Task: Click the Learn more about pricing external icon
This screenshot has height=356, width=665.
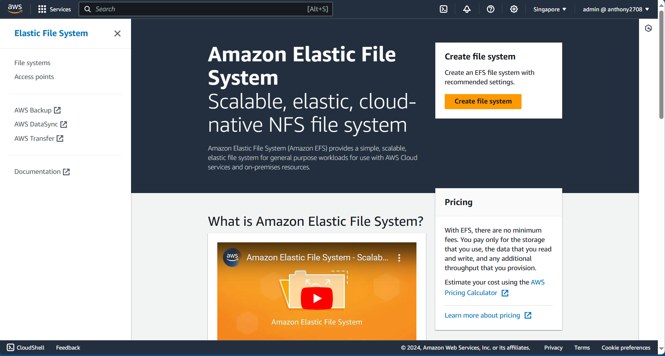Action: tap(528, 315)
